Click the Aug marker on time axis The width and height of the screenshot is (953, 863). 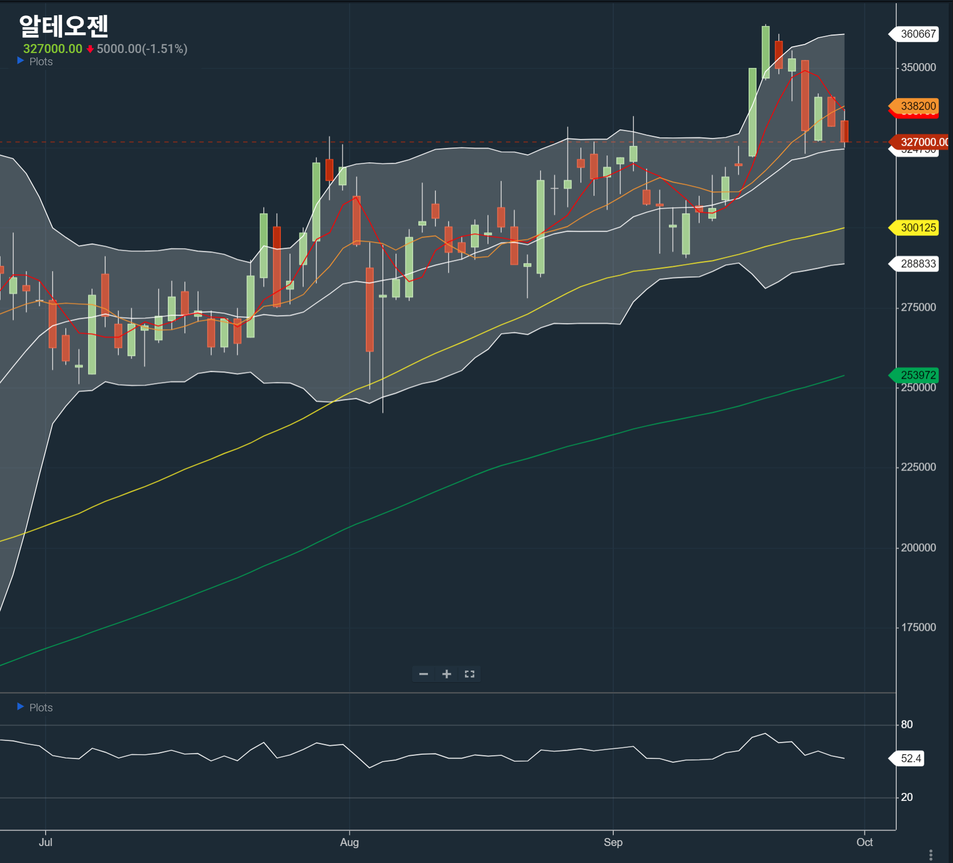[349, 842]
